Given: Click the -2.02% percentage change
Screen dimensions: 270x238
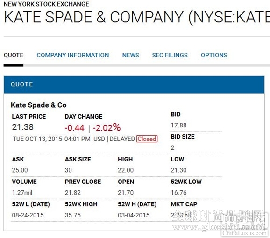Looking at the screenshot, I should pyautogui.click(x=107, y=127).
